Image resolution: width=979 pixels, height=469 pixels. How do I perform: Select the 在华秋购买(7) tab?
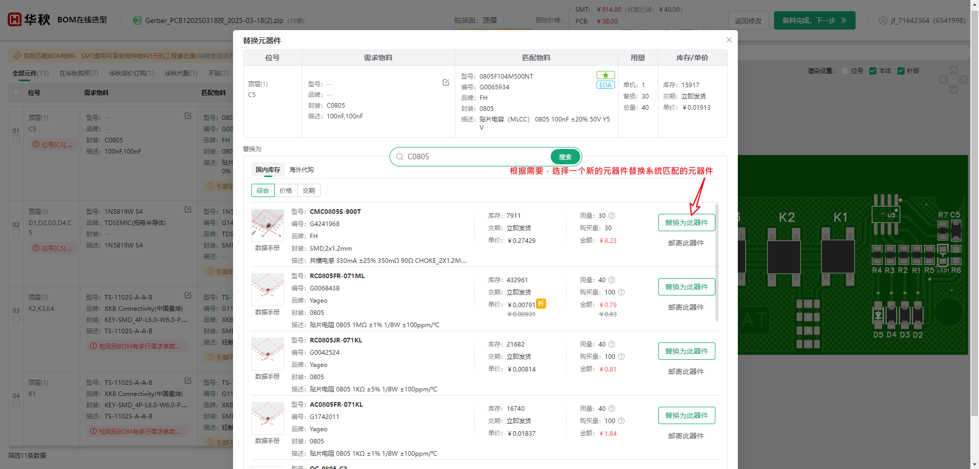pos(79,73)
